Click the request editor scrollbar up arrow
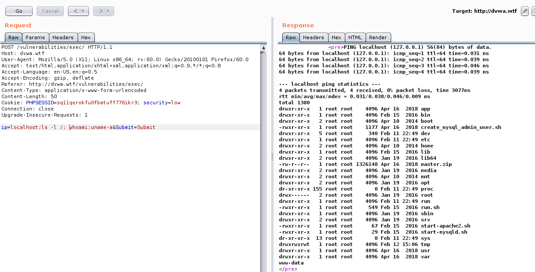535x272 pixels. (x=264, y=47)
